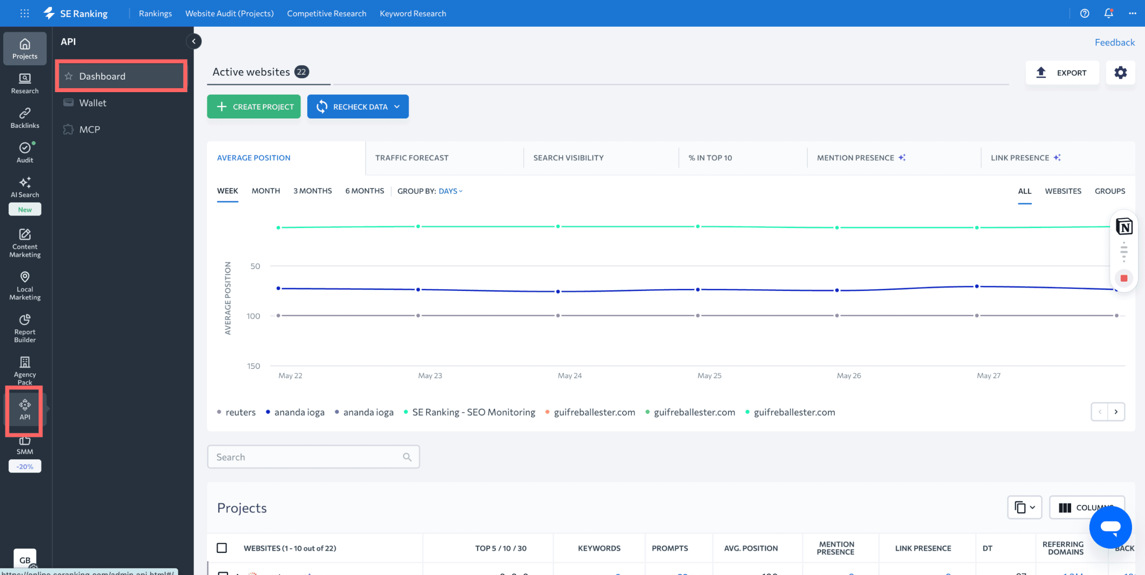Viewport: 1145px width, 575px height.
Task: Open Audit section in sidebar
Action: click(25, 153)
